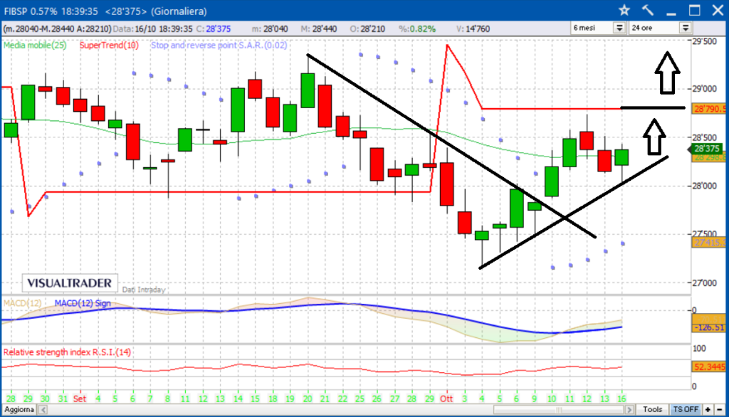Click the MACD(12) Sign indicator label

point(83,305)
